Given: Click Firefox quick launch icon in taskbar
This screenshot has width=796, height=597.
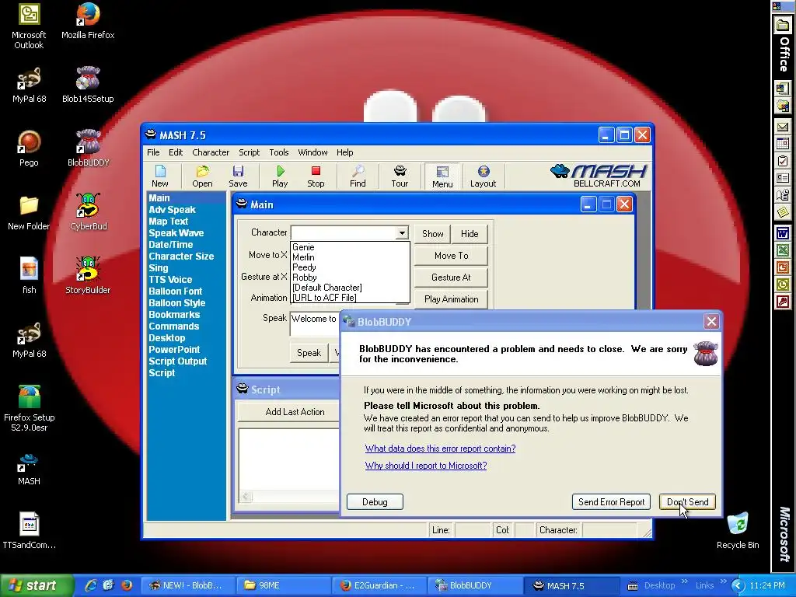Looking at the screenshot, I should [x=127, y=585].
